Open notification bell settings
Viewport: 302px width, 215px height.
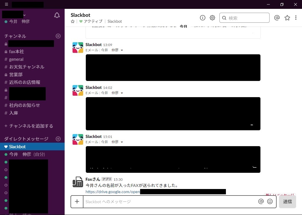[57, 15]
